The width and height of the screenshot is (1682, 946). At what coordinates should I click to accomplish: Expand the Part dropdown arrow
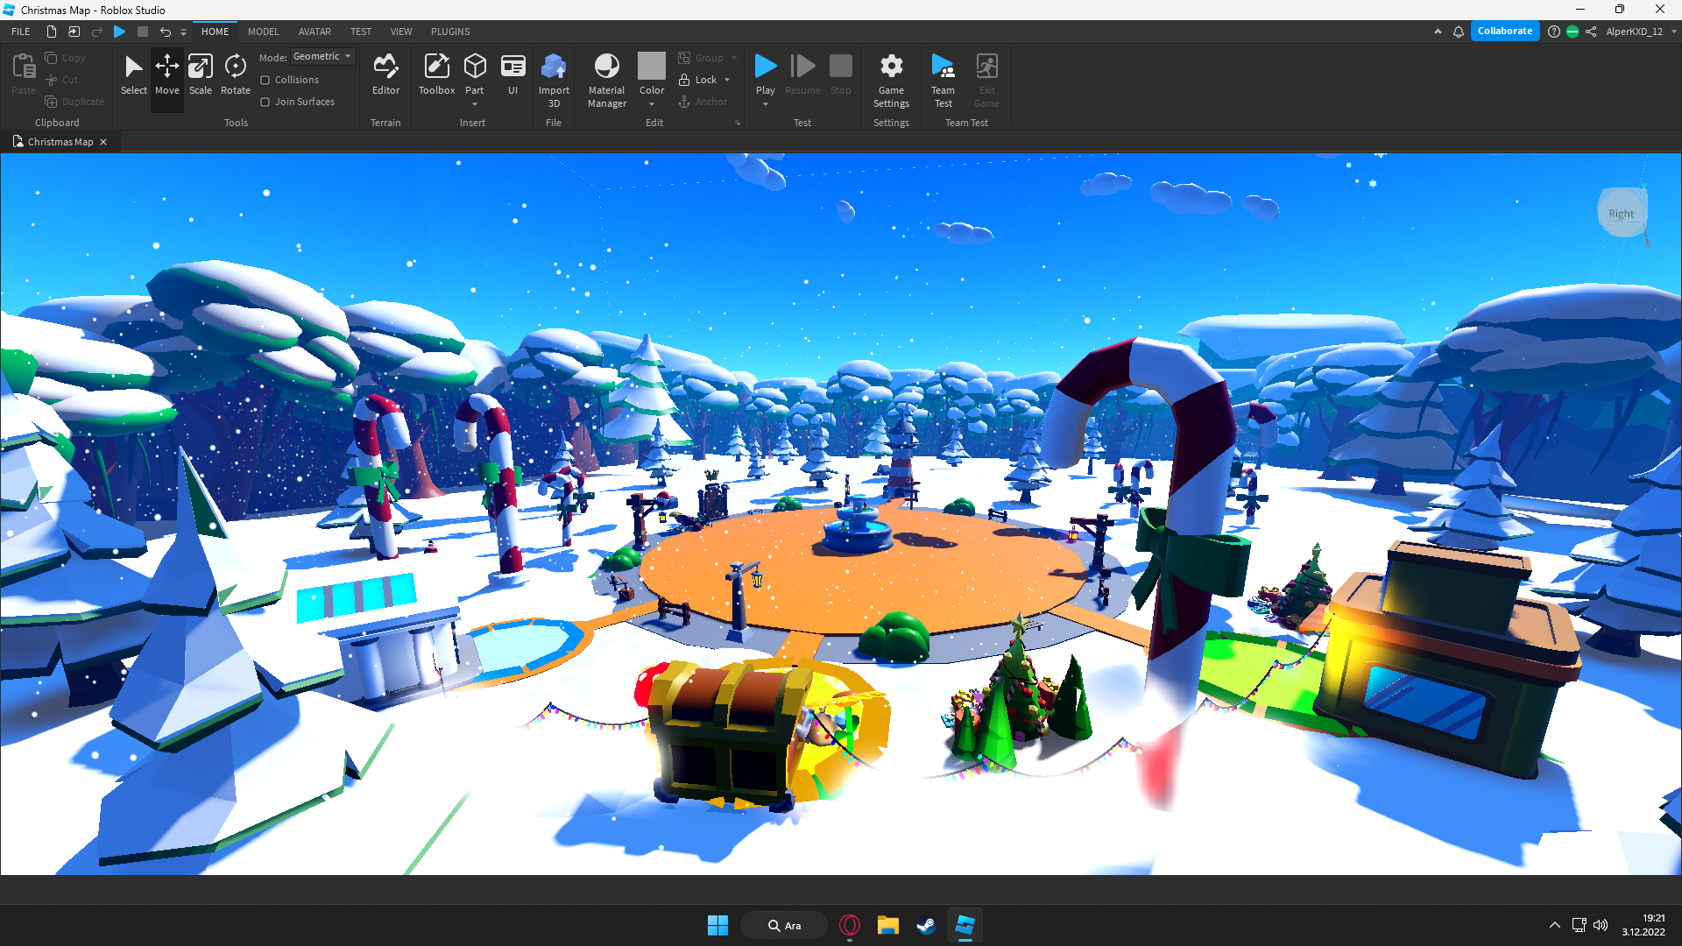[x=475, y=104]
